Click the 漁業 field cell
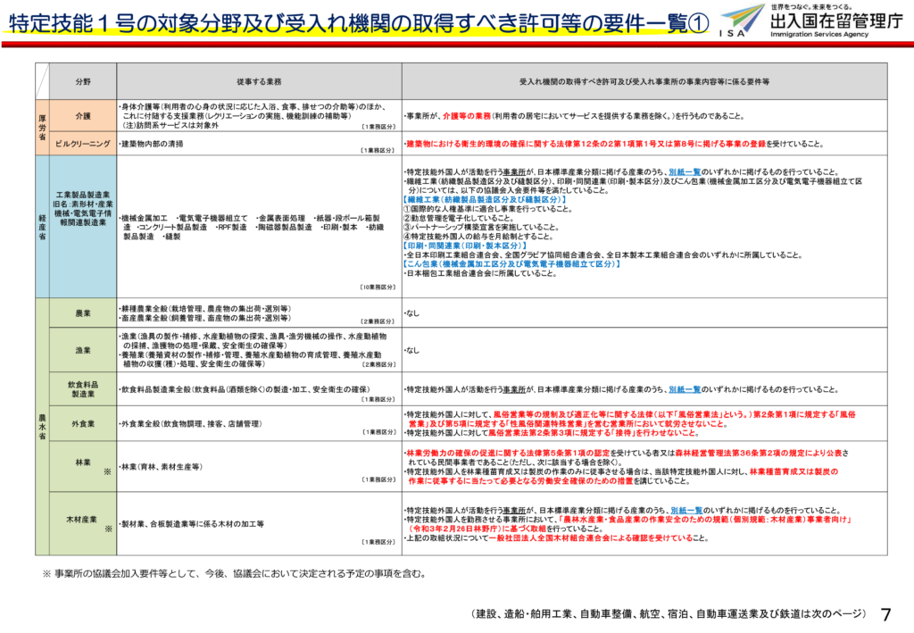The height and width of the screenshot is (633, 914). click(x=82, y=351)
